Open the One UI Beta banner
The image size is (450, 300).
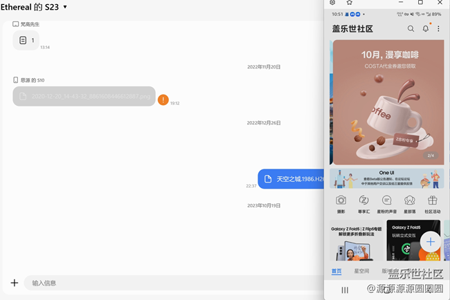pyautogui.click(x=386, y=178)
